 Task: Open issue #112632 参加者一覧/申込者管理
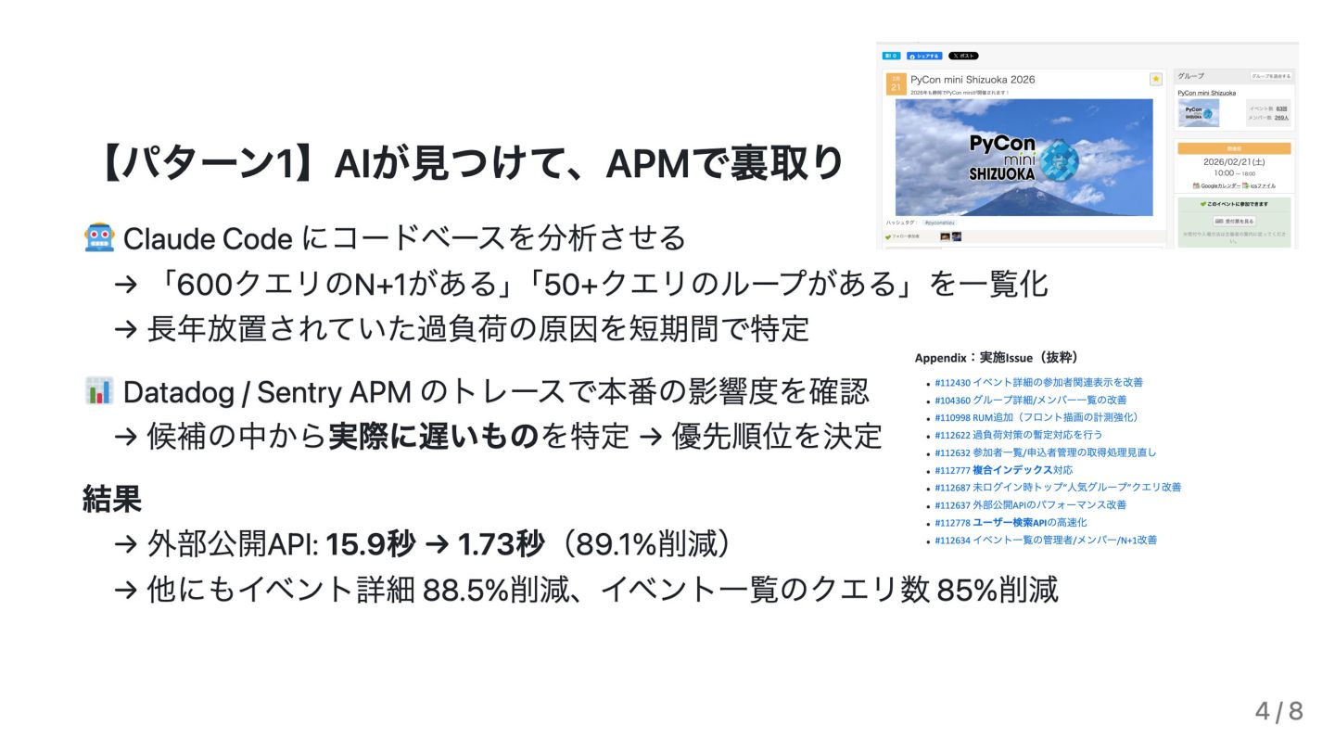click(x=1046, y=452)
